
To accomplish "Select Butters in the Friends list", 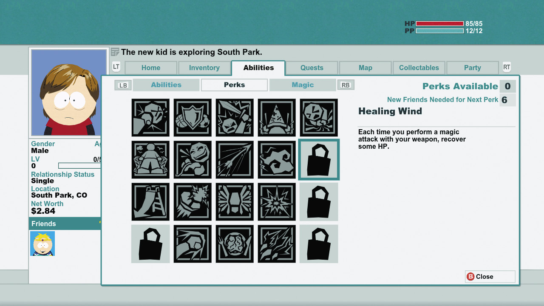I will tap(42, 244).
